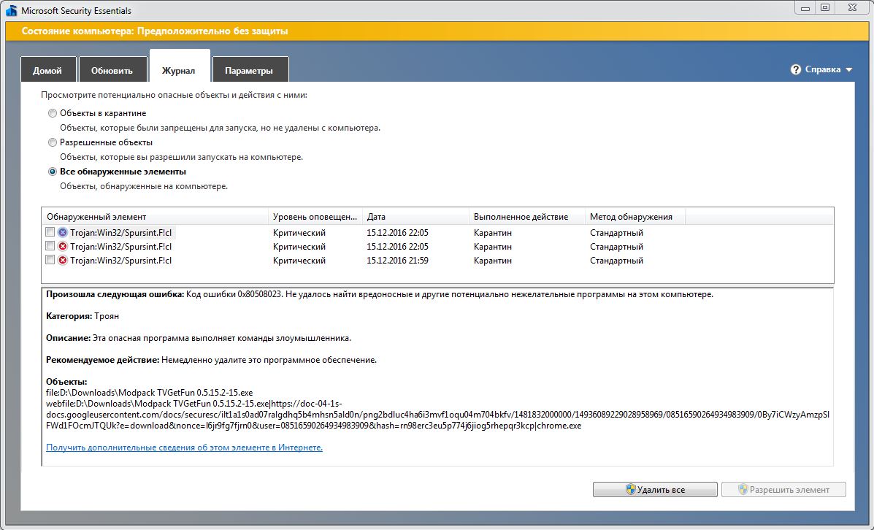
Task: Click the Разрешить элемент button
Action: coord(783,489)
